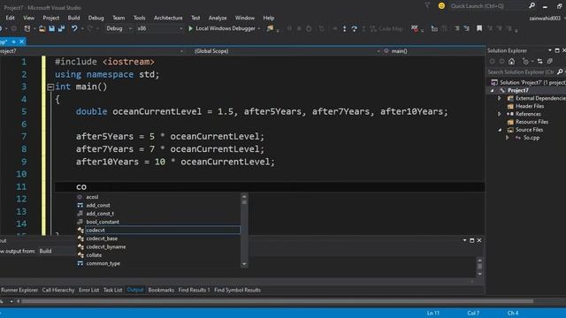Click the Code Map toolbar button
The image size is (566, 318).
386,28
